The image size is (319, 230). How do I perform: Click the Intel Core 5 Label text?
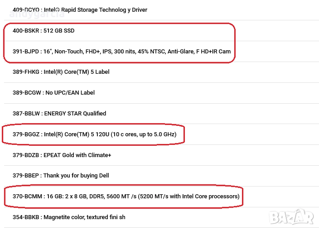[x=76, y=72]
